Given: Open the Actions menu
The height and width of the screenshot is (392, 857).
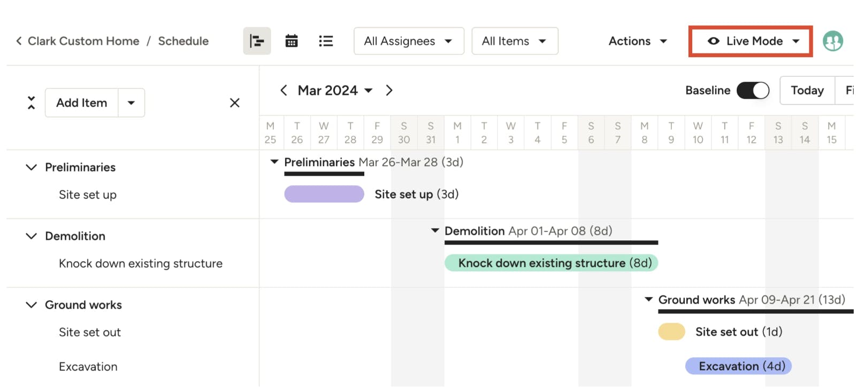Looking at the screenshot, I should click(638, 41).
